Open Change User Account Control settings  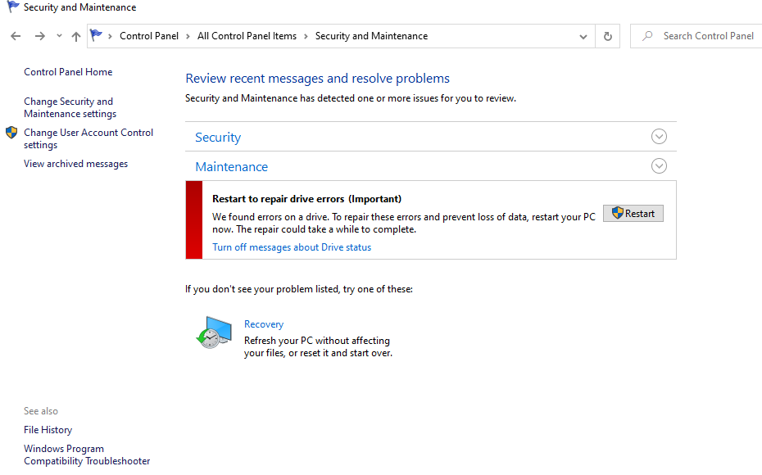88,138
